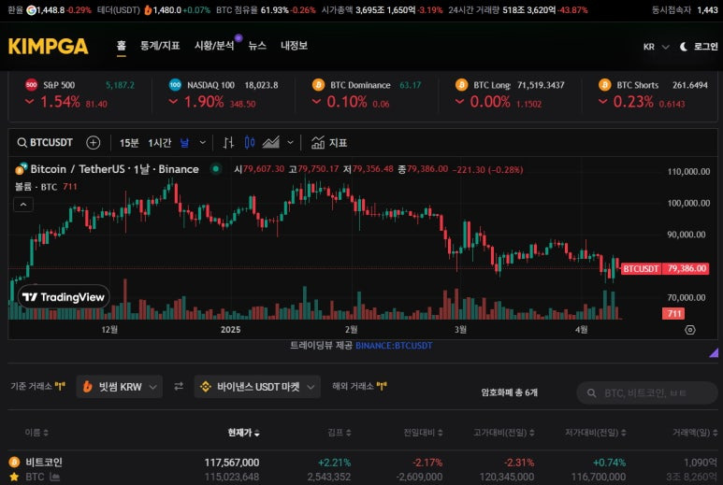Click the BTC Shorts coin icon
The width and height of the screenshot is (723, 485).
click(604, 85)
